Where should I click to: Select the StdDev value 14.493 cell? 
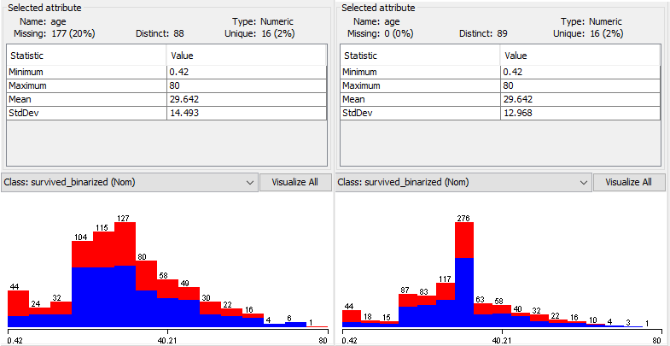246,113
